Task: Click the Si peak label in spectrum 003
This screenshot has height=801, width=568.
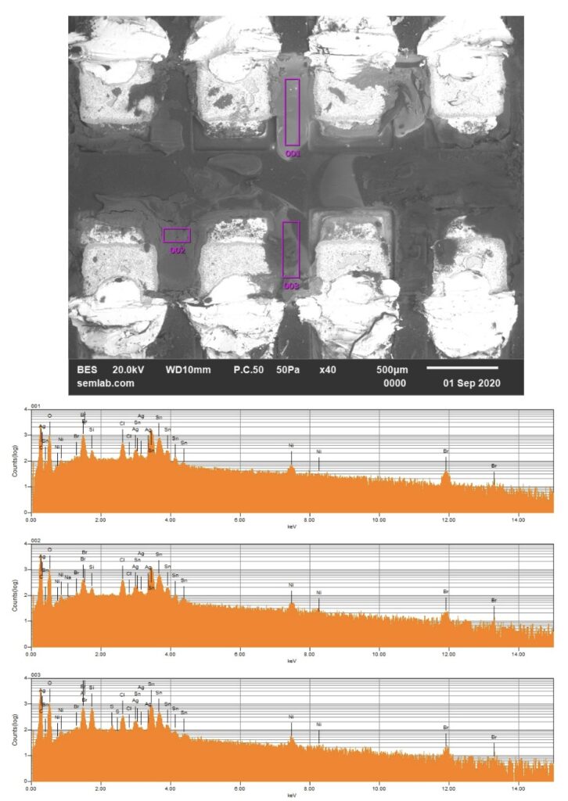Action: click(92, 688)
